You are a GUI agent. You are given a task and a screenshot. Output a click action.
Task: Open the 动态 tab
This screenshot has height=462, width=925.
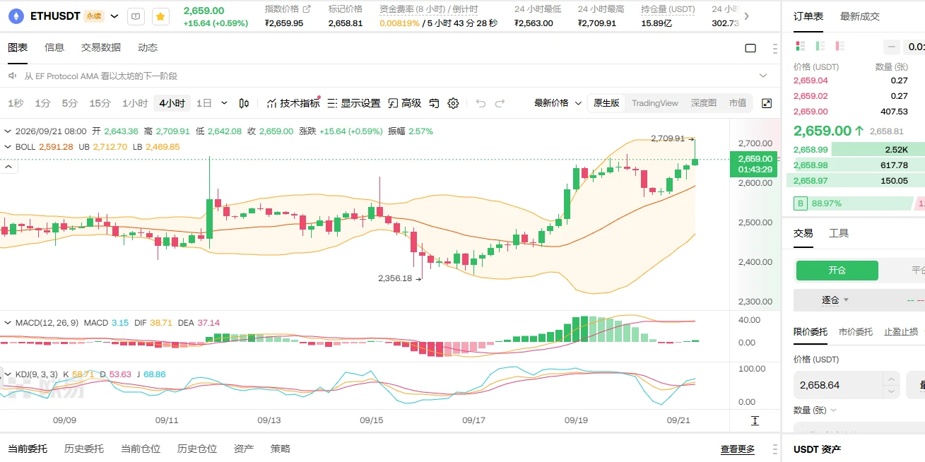point(148,47)
